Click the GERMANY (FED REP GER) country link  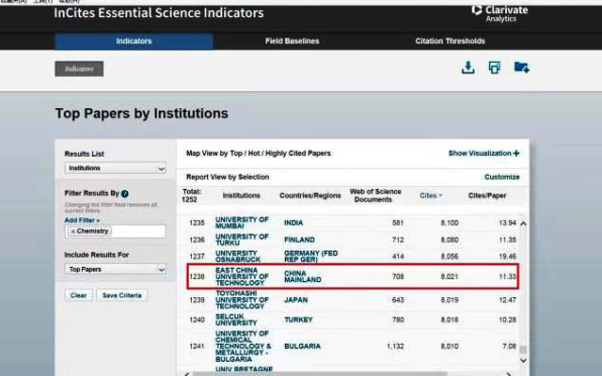pos(311,257)
